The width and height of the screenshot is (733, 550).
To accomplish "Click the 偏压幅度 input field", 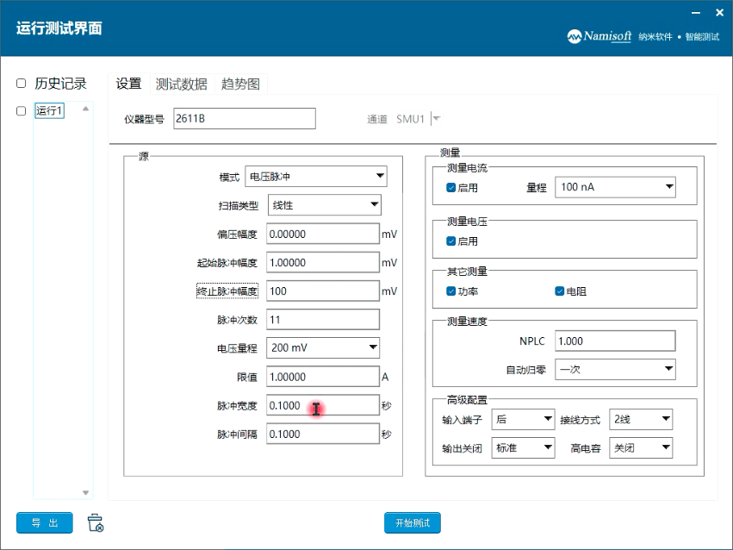I will tap(323, 234).
